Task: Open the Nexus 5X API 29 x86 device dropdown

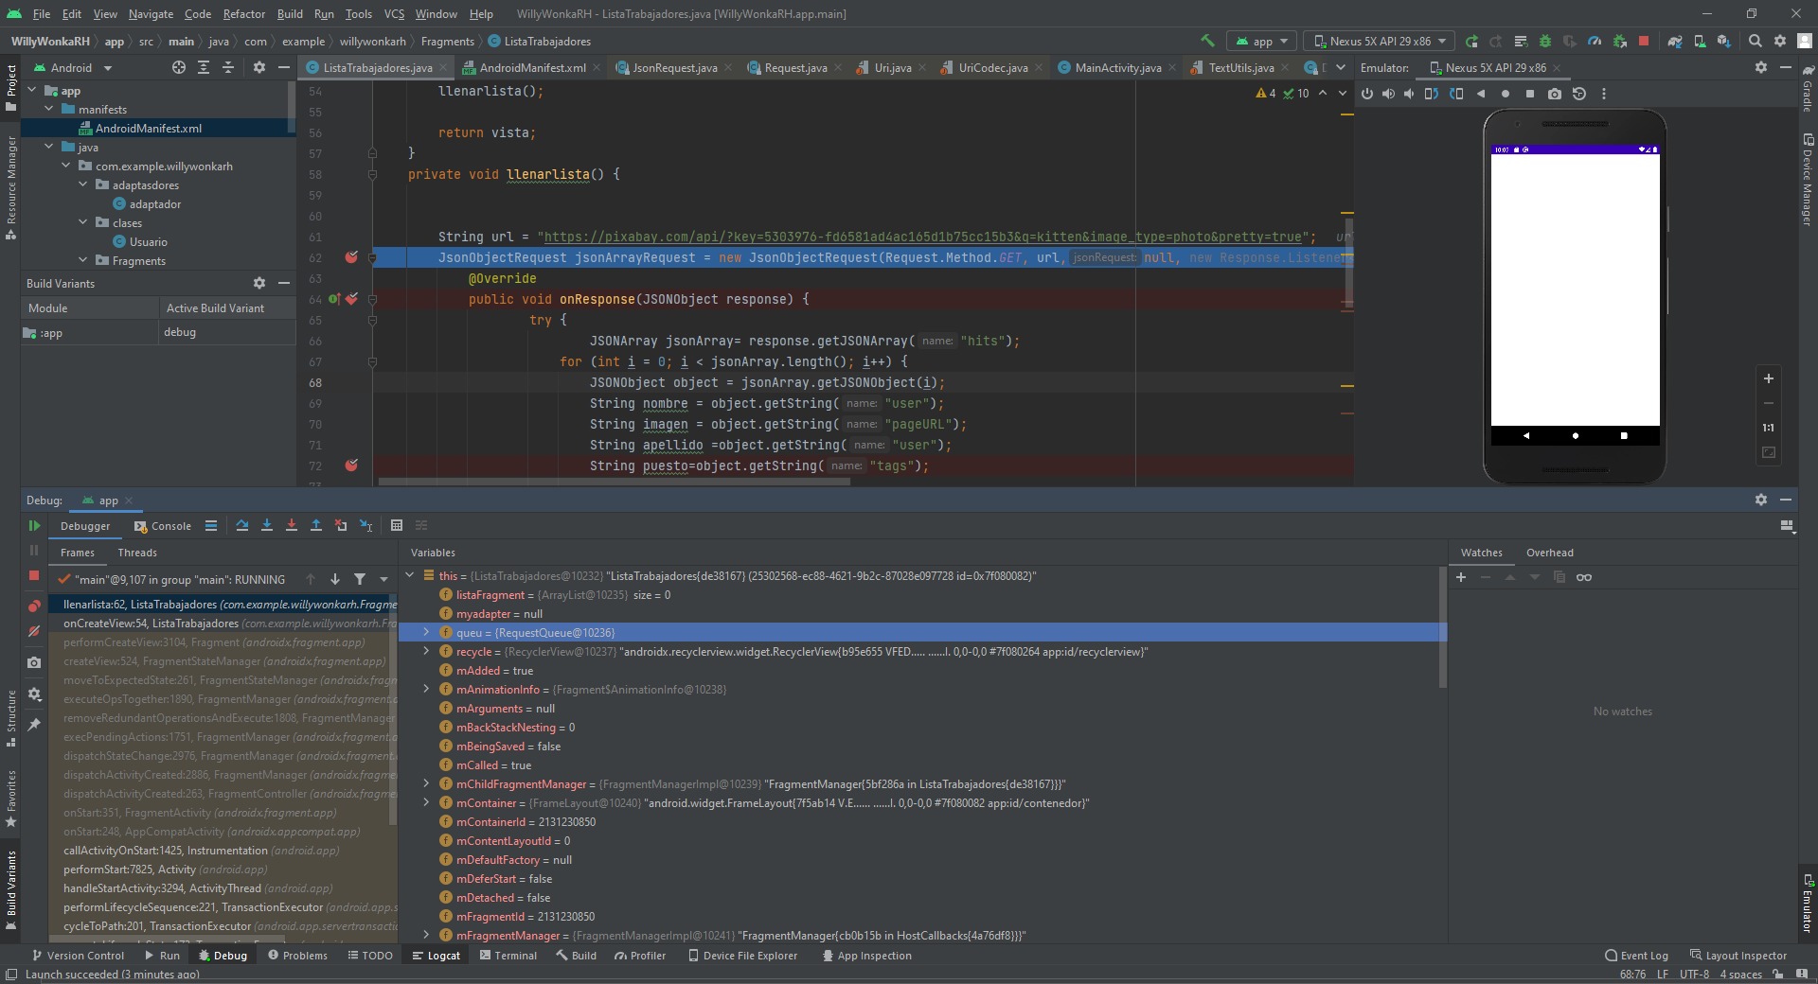Action: (1380, 41)
